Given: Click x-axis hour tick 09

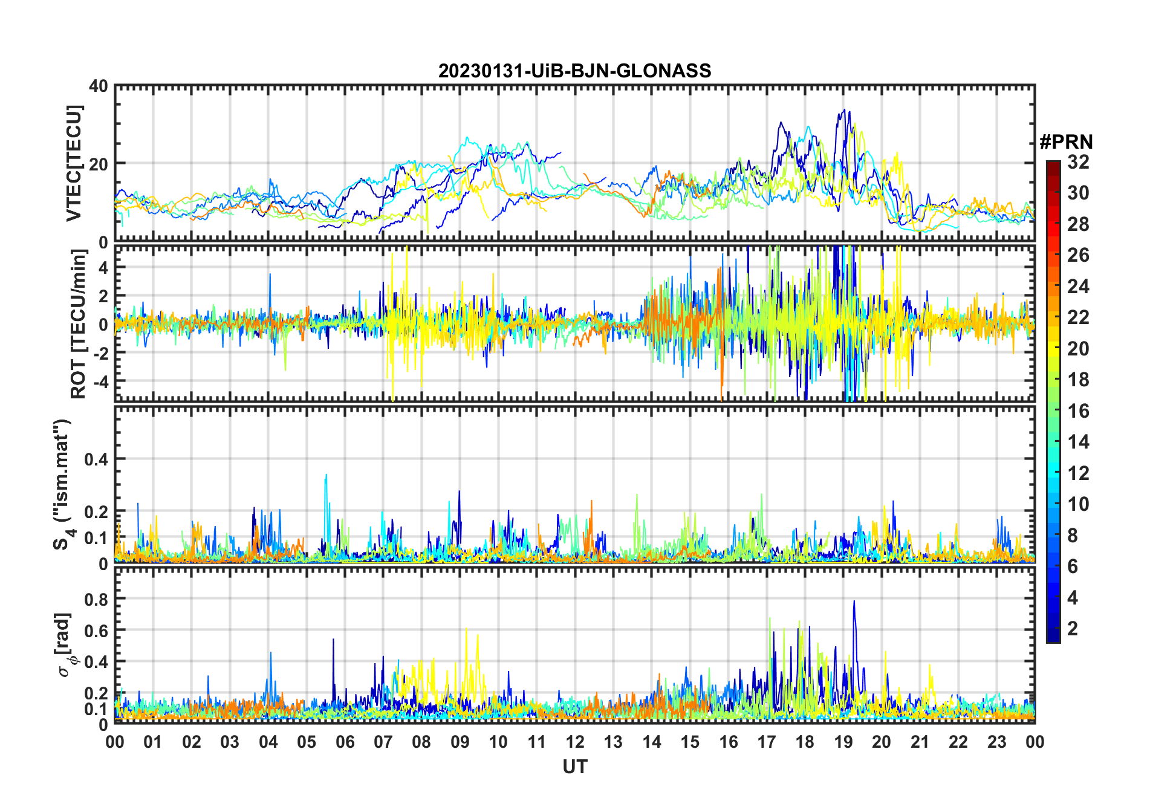Looking at the screenshot, I should (460, 742).
